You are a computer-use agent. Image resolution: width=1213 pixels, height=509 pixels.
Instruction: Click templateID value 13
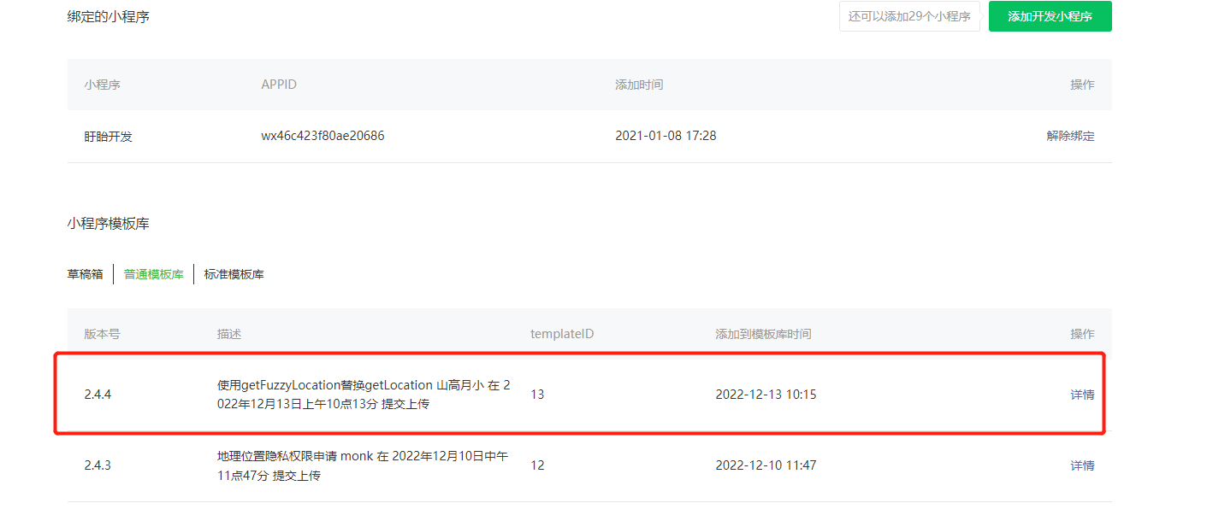coord(537,395)
